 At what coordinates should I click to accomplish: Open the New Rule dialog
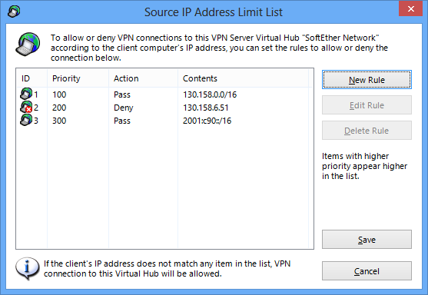(x=367, y=80)
